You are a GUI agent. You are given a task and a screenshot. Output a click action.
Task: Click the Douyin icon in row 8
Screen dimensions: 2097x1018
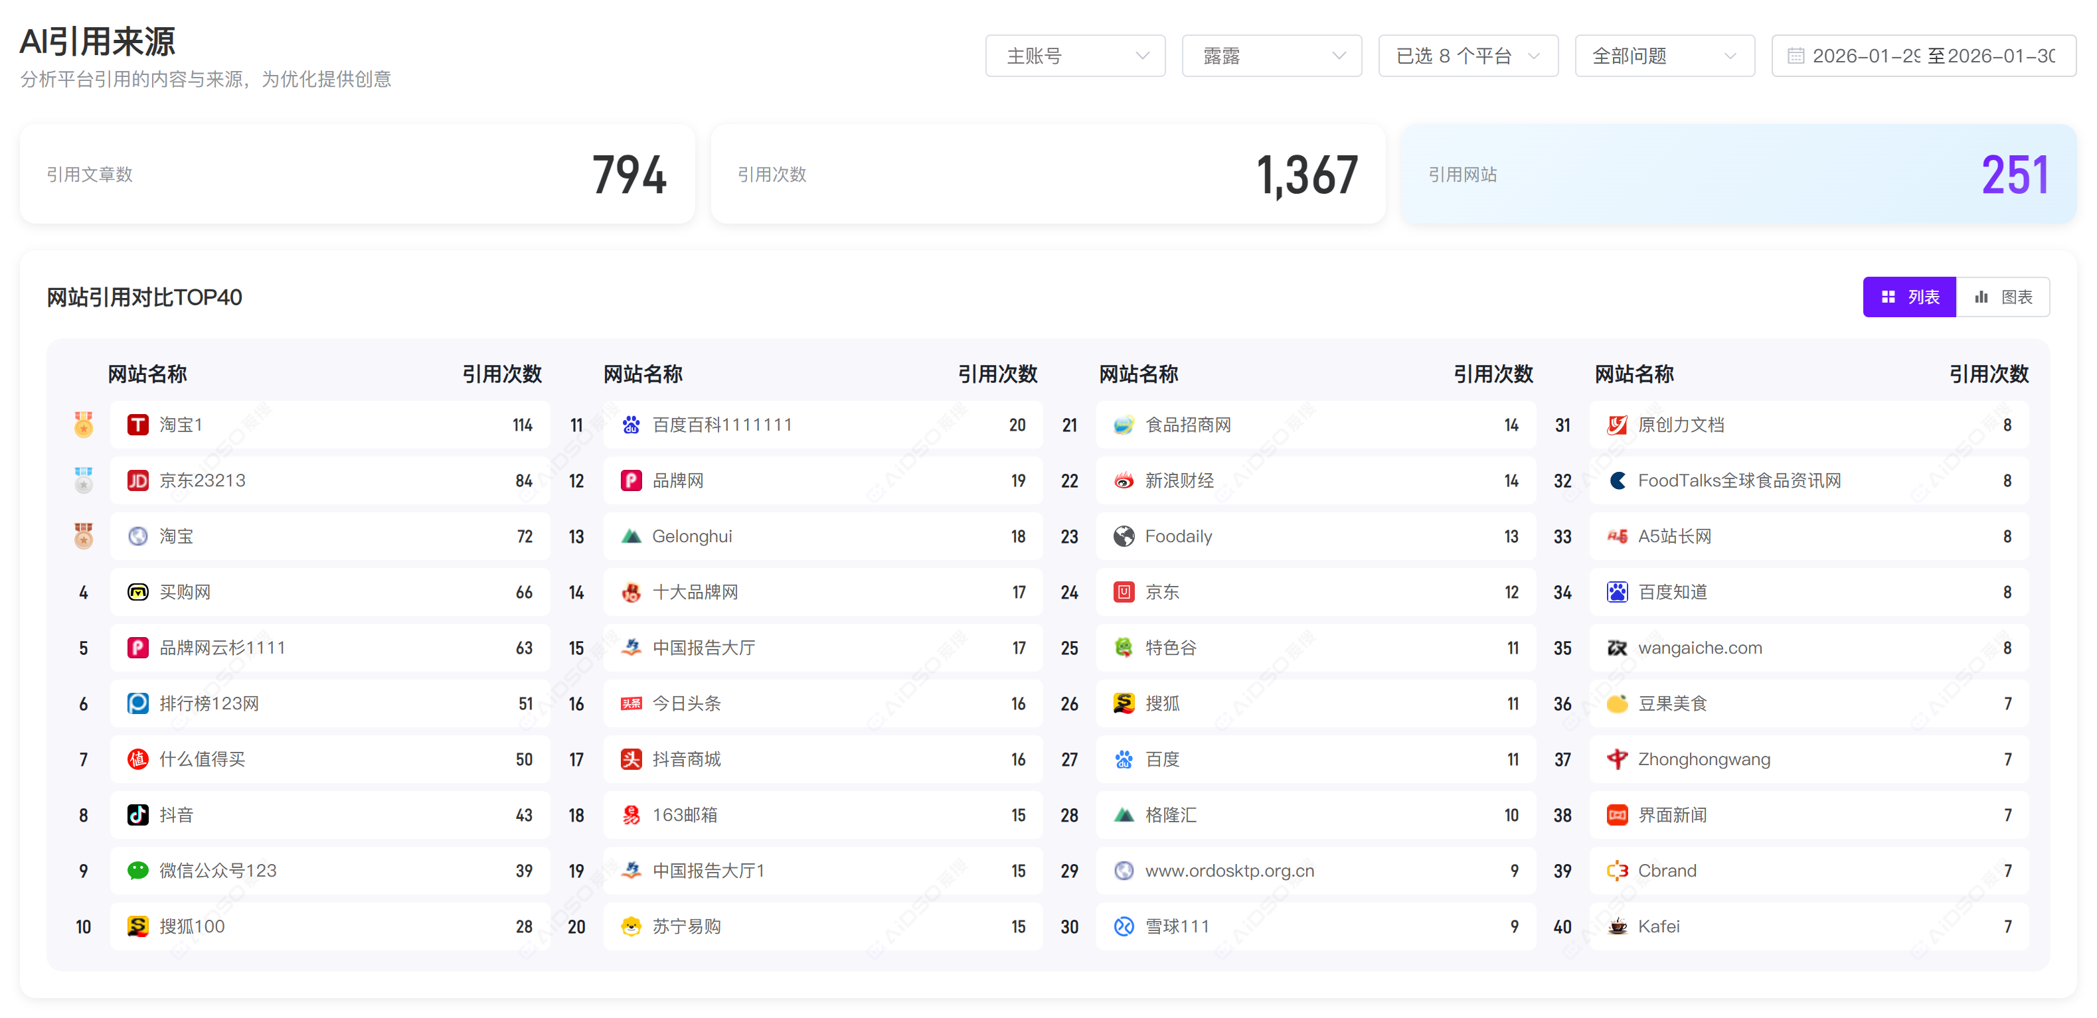137,816
